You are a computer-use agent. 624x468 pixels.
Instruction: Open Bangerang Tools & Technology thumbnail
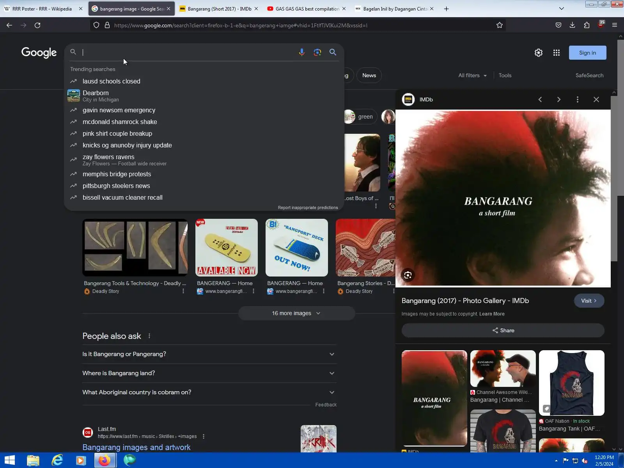(135, 248)
